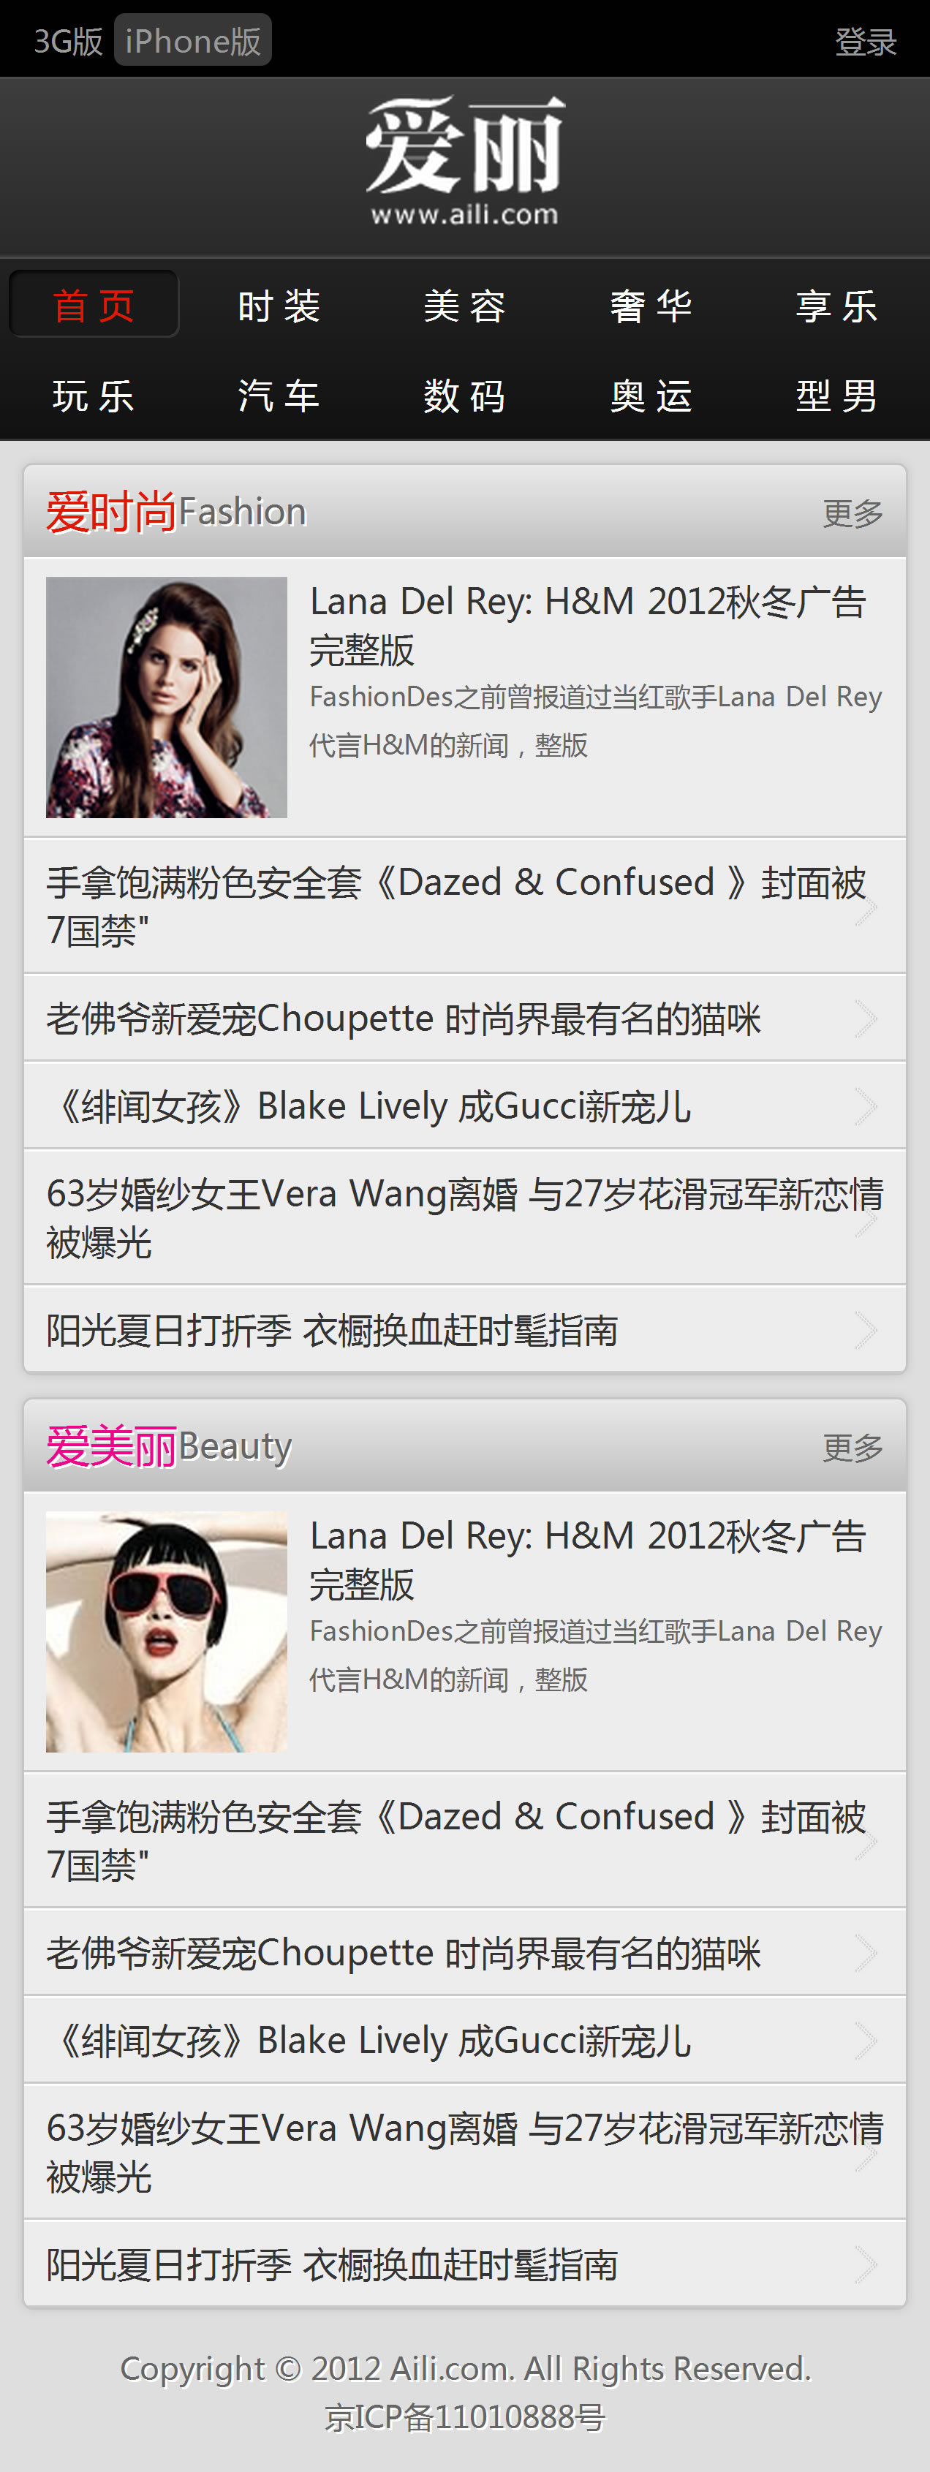The width and height of the screenshot is (930, 2472).
Task: Open the 数码 navigation item
Action: pos(464,396)
